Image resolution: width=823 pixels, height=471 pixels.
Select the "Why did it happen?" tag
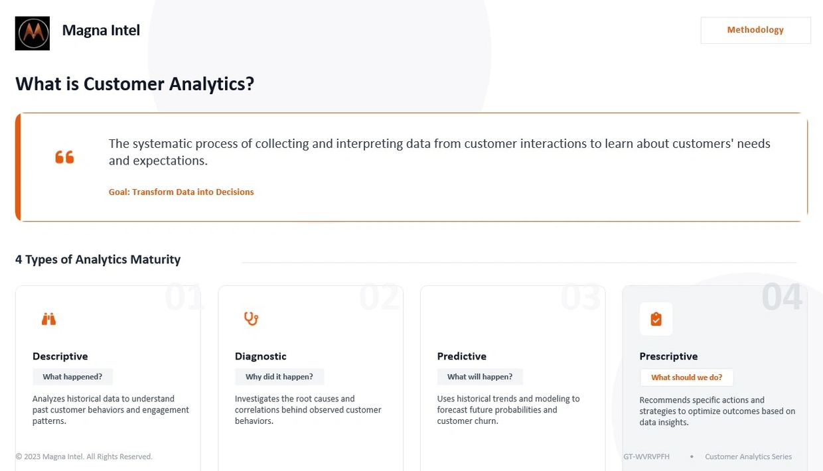(279, 377)
